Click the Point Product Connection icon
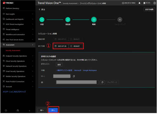Image resolution: width=157 pixels, height=114 pixels. coord(4,81)
